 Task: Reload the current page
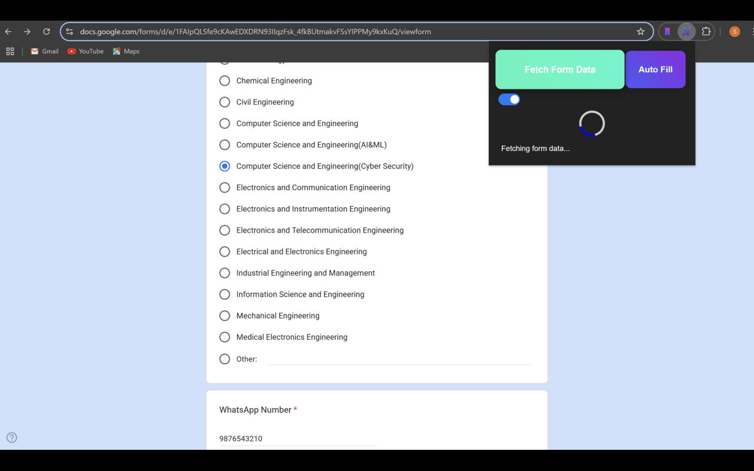[x=47, y=31]
